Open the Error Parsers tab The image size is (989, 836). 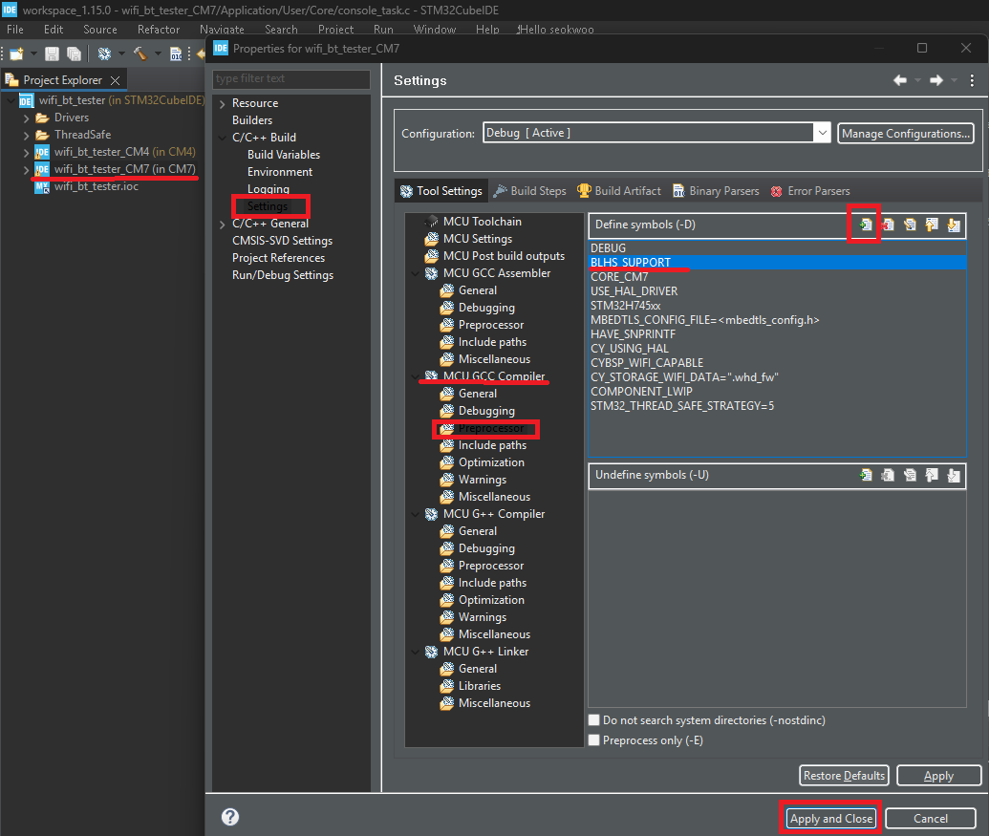(x=809, y=191)
